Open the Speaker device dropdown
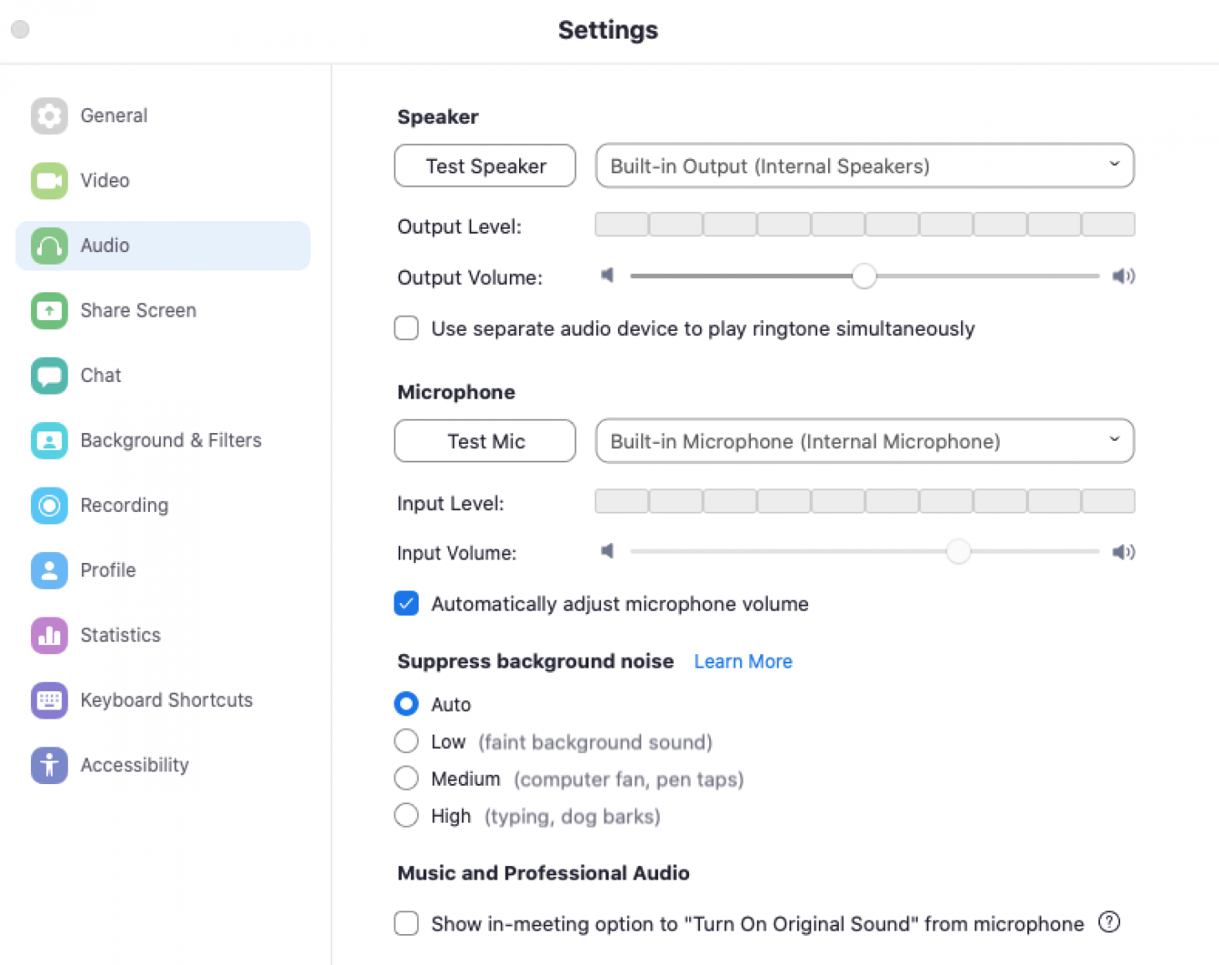 [x=864, y=165]
